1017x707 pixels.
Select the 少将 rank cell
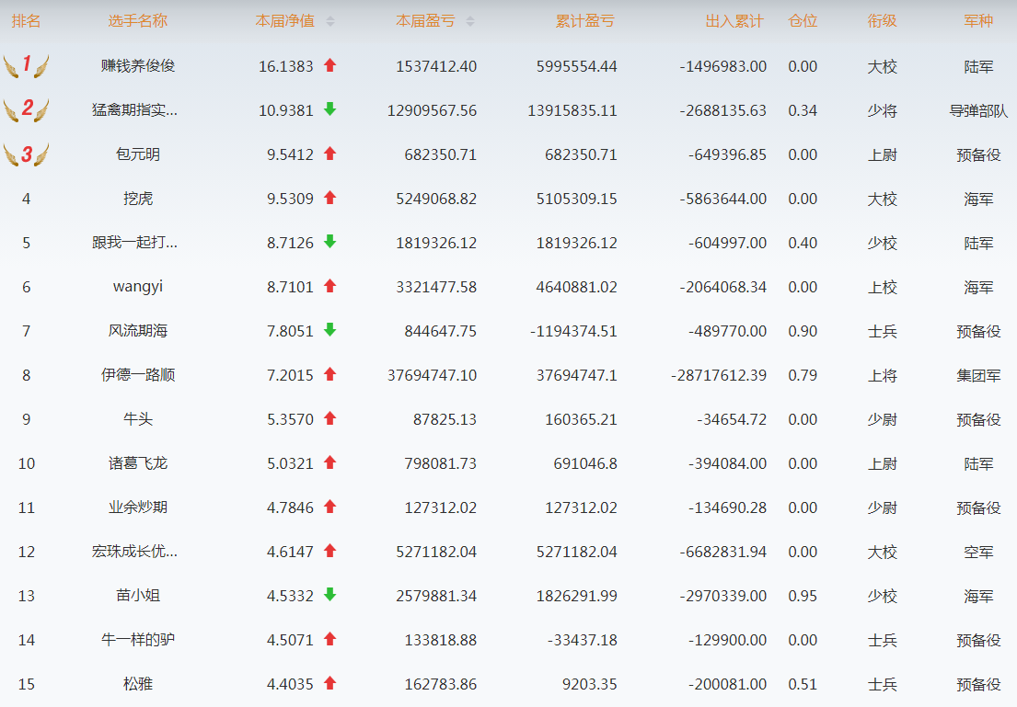[x=882, y=111]
